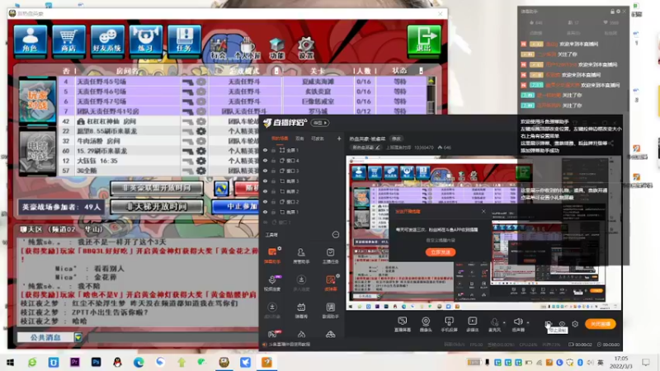Viewport: 660px width, 371px height.
Task: Click the 非英豪联盟开放时间 button
Action: [157, 188]
